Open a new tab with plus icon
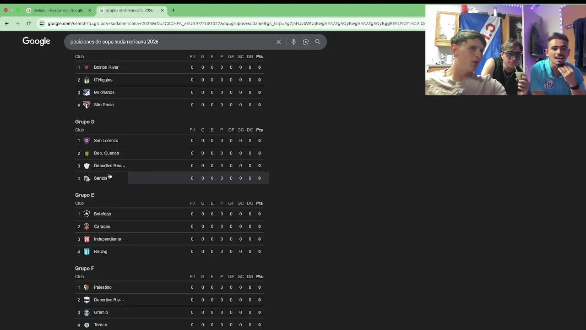The width and height of the screenshot is (586, 330). pyautogui.click(x=173, y=10)
